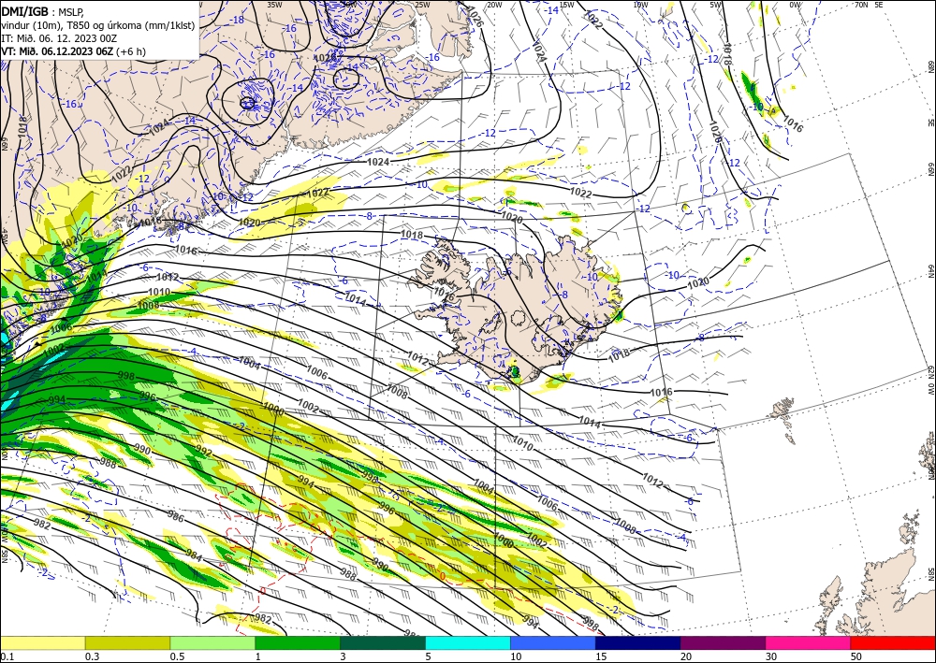
Task: Click the pale yellow 0.1–0.3 legend swatch
Action: pyautogui.click(x=42, y=642)
